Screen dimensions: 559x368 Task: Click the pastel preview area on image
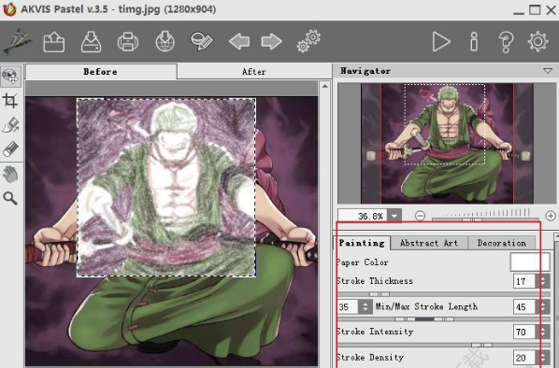166,188
